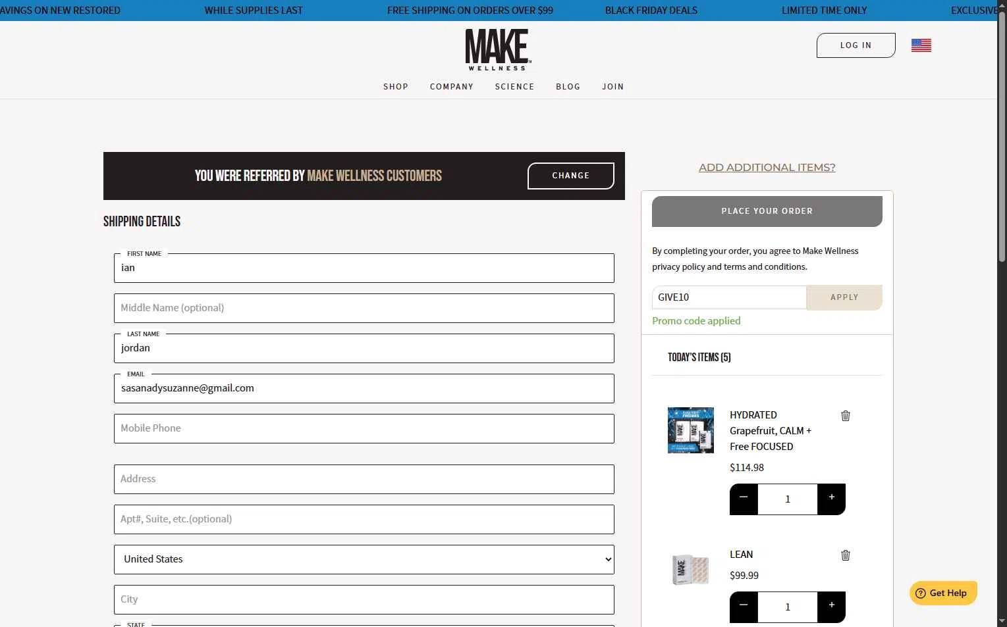Click PLACE YOUR ORDER

click(x=767, y=211)
